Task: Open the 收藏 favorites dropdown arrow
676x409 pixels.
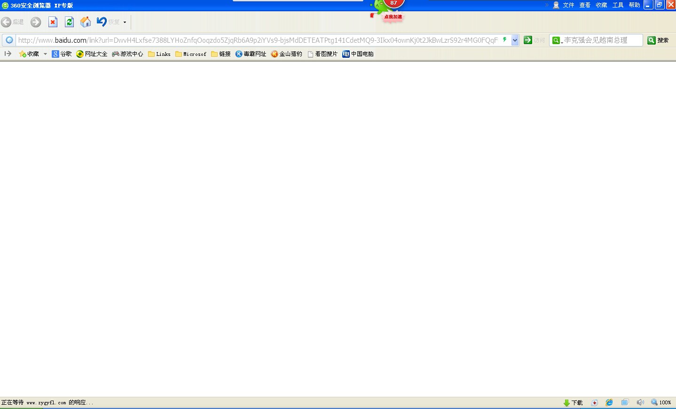Action: click(x=45, y=54)
